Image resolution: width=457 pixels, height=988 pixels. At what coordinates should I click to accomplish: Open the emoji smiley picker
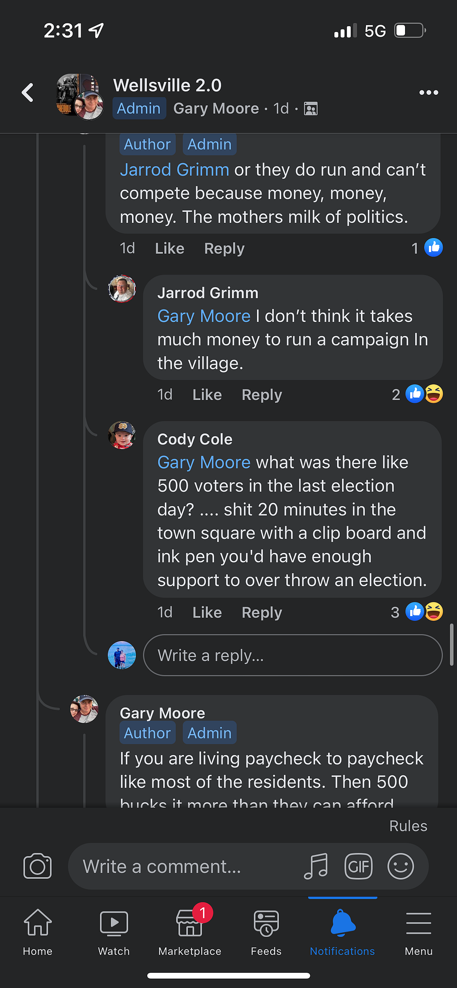point(401,866)
